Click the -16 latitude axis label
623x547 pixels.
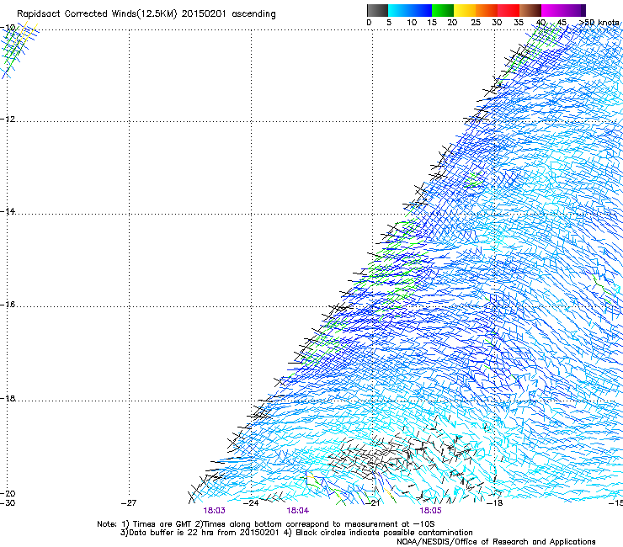8,305
